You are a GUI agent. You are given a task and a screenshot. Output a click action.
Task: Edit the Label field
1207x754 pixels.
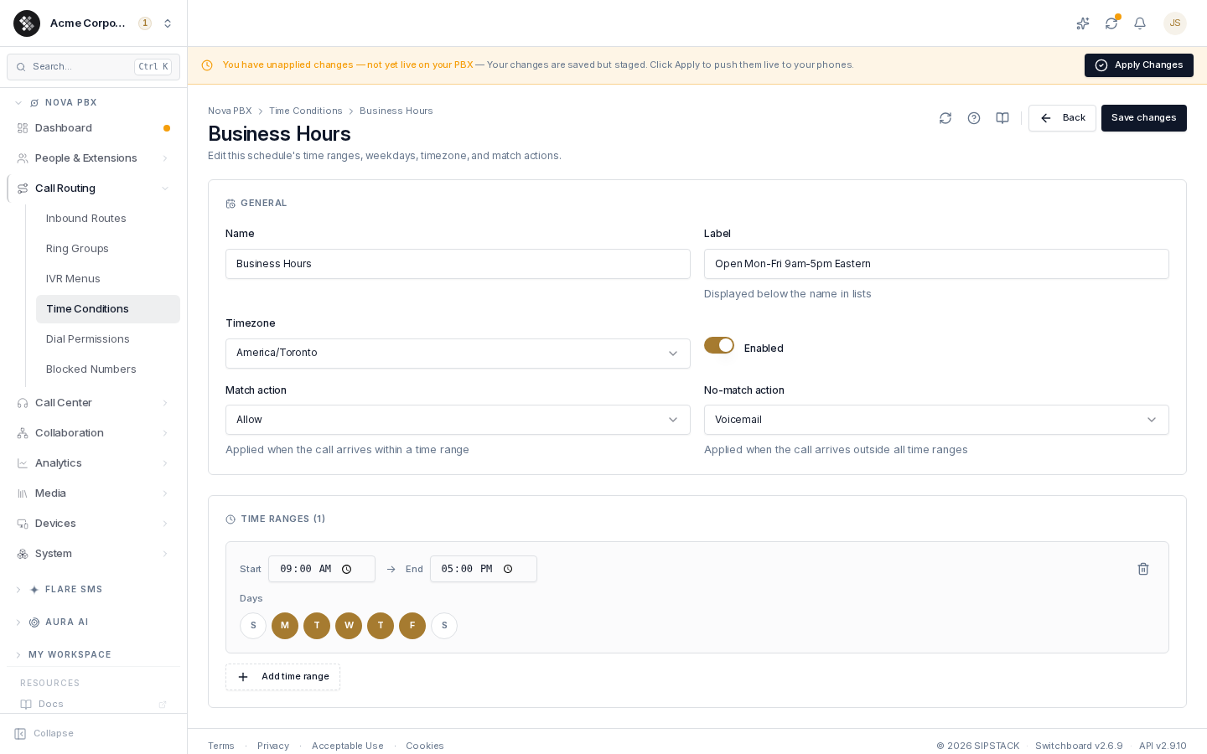(x=936, y=264)
